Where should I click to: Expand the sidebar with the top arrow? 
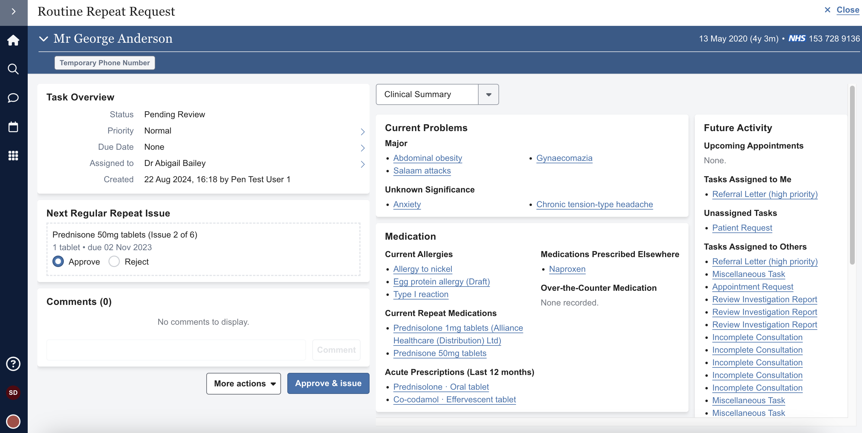(13, 12)
